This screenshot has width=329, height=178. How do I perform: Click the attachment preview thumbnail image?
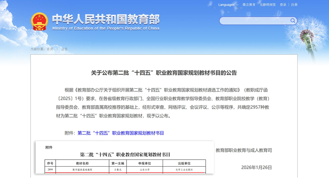point(124,157)
